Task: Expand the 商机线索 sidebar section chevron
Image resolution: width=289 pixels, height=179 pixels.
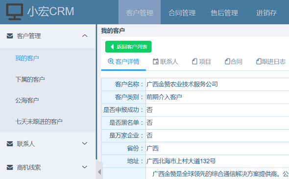Action: pyautogui.click(x=85, y=167)
